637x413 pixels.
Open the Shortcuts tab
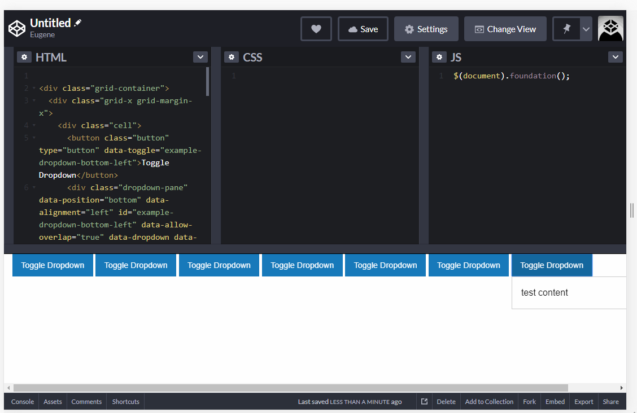click(x=125, y=401)
